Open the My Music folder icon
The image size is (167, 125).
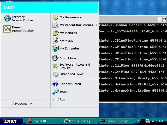pyautogui.click(x=55, y=41)
